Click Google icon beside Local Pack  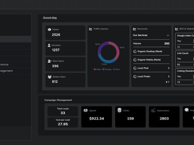click(135, 68)
